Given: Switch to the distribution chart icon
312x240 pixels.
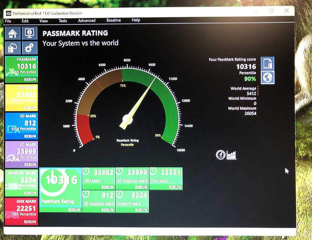Looking at the screenshot, I should point(231,155).
